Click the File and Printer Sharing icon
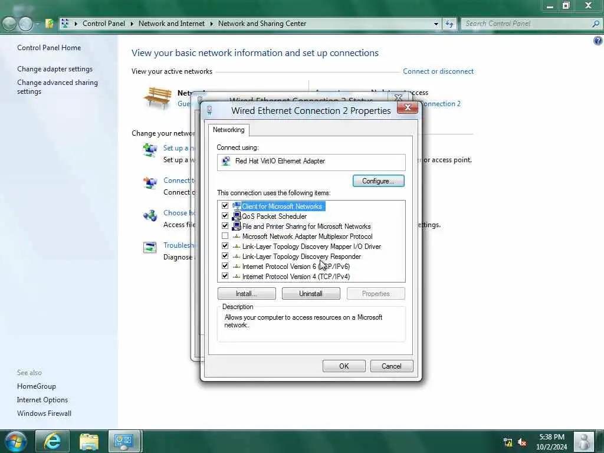The width and height of the screenshot is (604, 453). pos(237,226)
